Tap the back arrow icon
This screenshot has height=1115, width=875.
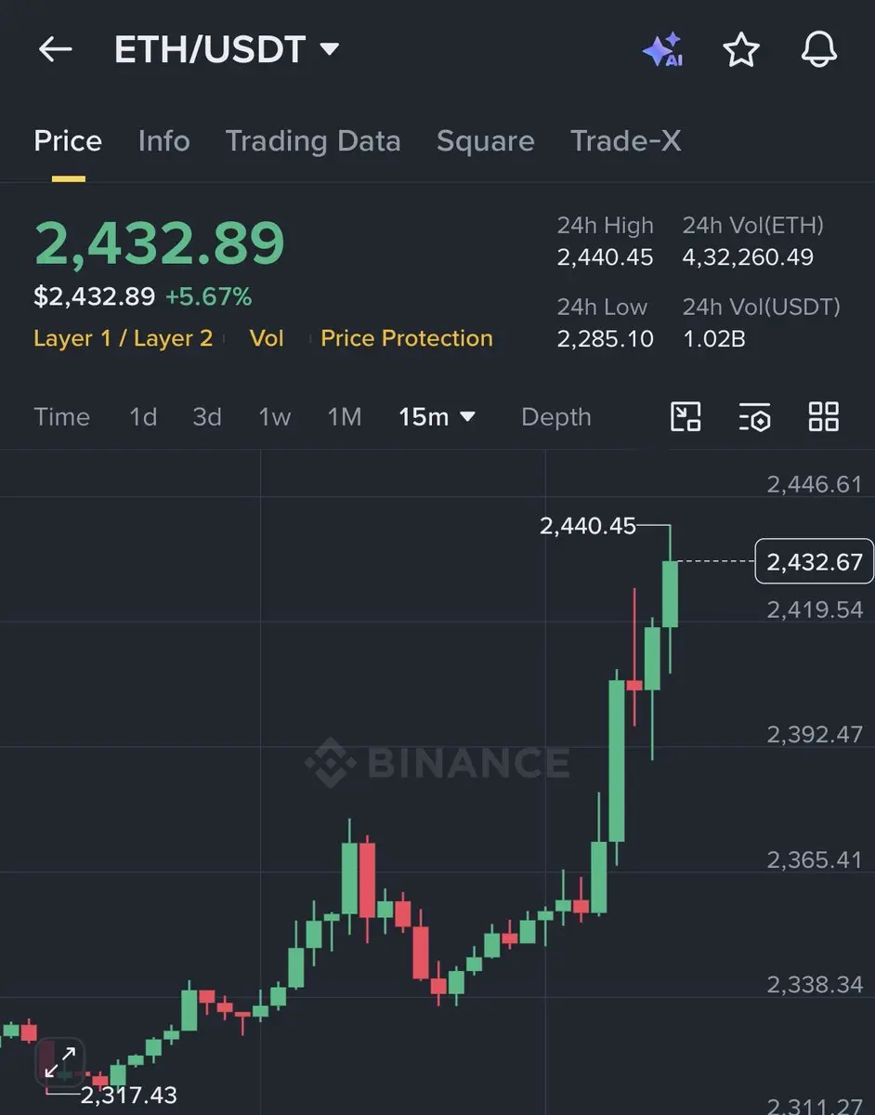click(55, 49)
